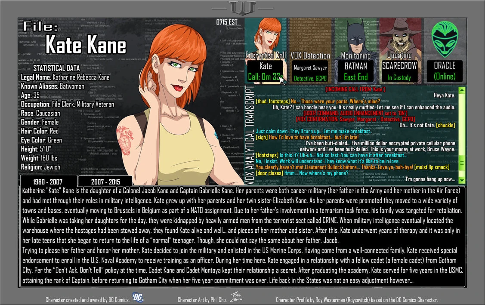Toggle Batman's East End monitoring status
The image size is (485, 305).
pos(355,77)
